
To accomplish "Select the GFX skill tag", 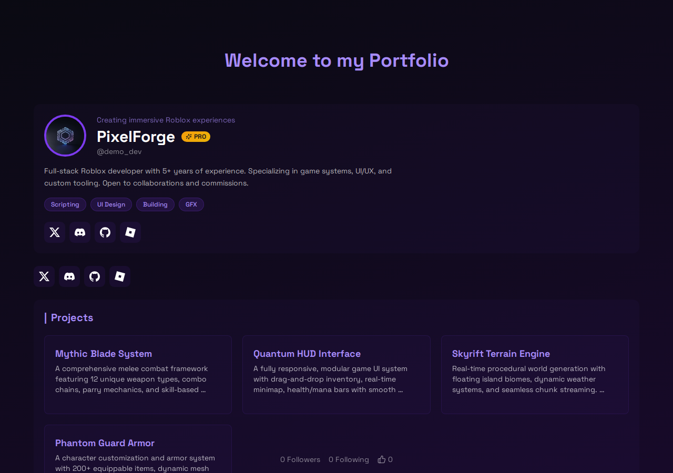I will [x=191, y=204].
